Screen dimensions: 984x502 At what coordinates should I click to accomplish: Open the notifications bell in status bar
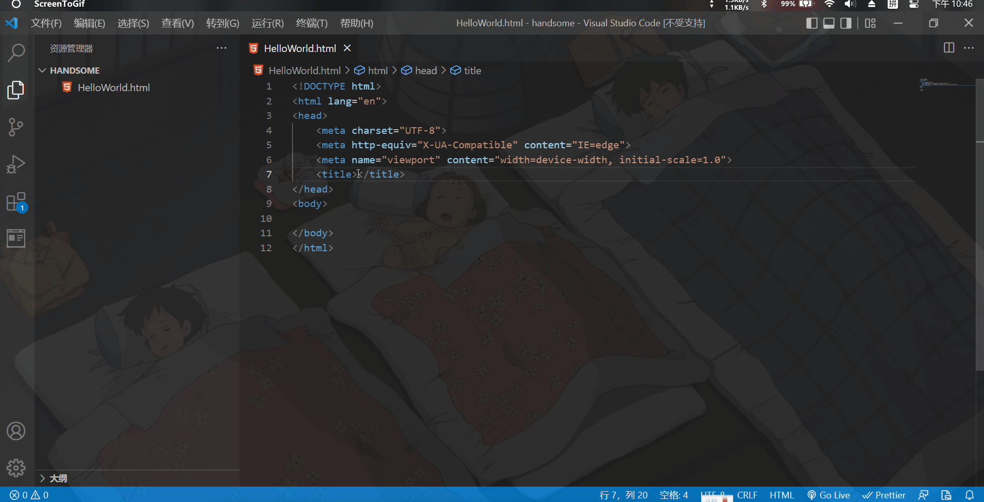(x=969, y=495)
